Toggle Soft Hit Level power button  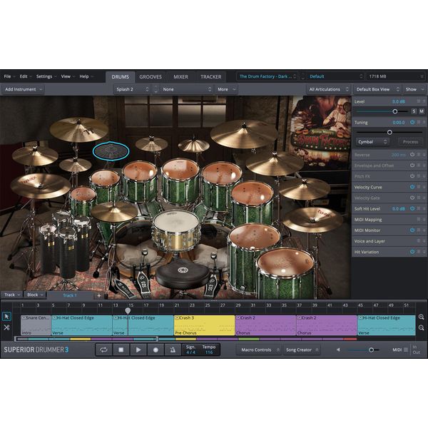[412, 208]
